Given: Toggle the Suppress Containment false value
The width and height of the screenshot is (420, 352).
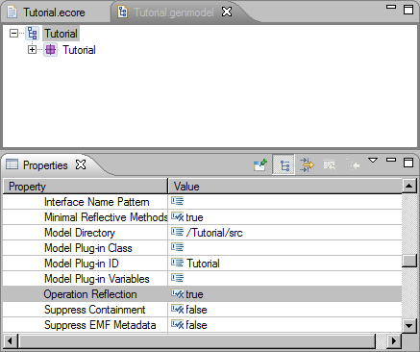Looking at the screenshot, I should click(x=196, y=310).
